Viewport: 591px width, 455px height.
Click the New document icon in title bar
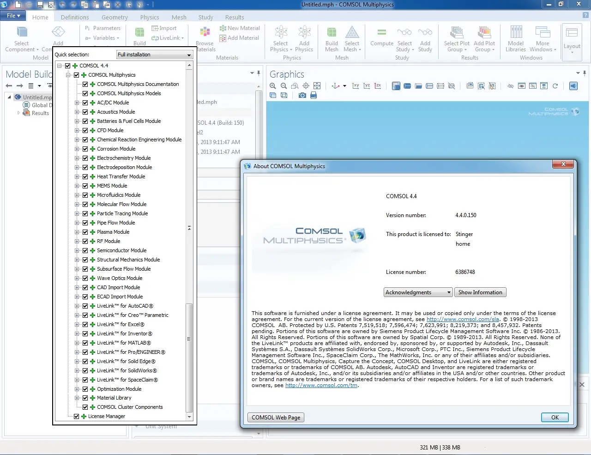click(18, 5)
